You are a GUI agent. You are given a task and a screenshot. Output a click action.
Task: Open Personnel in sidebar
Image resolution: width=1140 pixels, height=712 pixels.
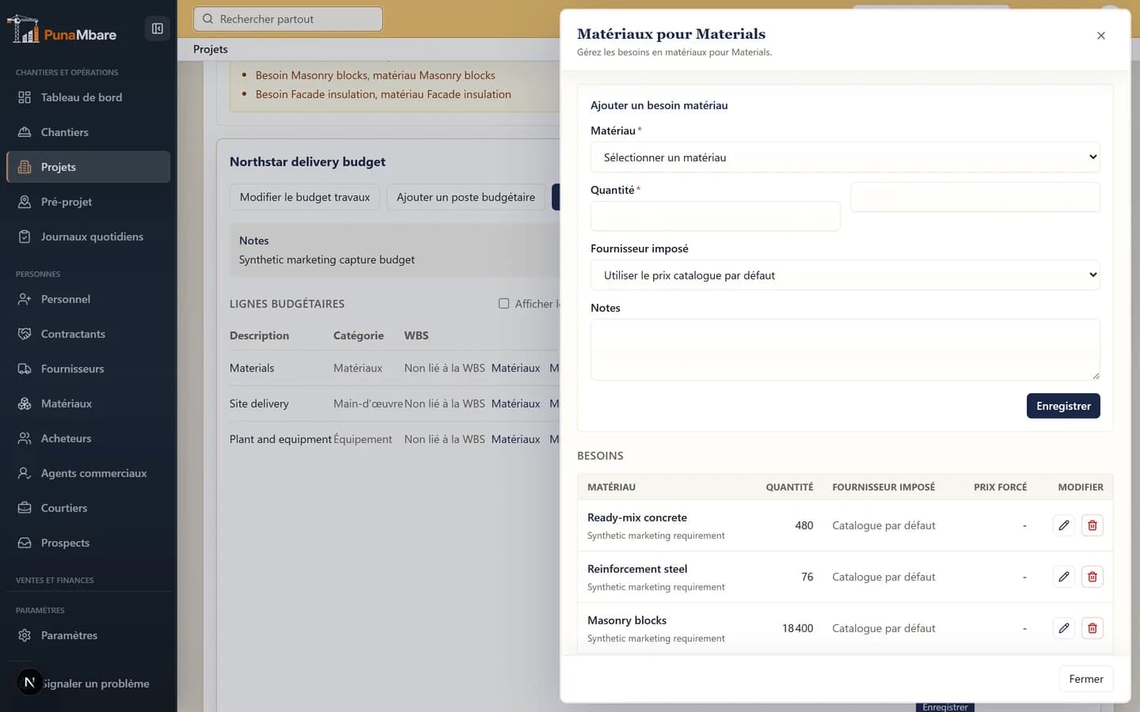coord(88,299)
